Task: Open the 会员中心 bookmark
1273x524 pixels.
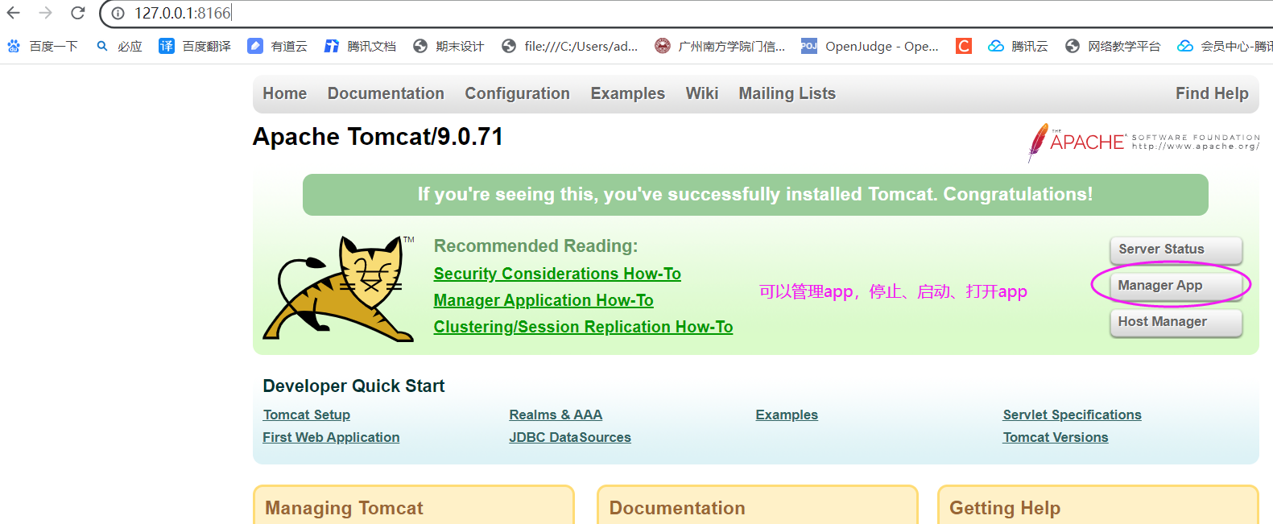Action: click(x=1225, y=46)
